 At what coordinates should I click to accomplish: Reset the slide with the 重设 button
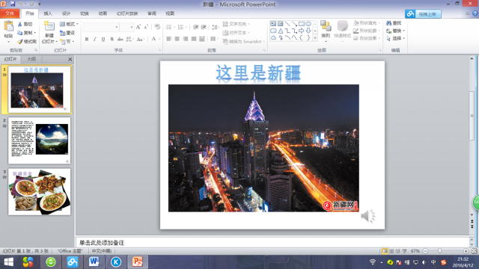pyautogui.click(x=67, y=33)
